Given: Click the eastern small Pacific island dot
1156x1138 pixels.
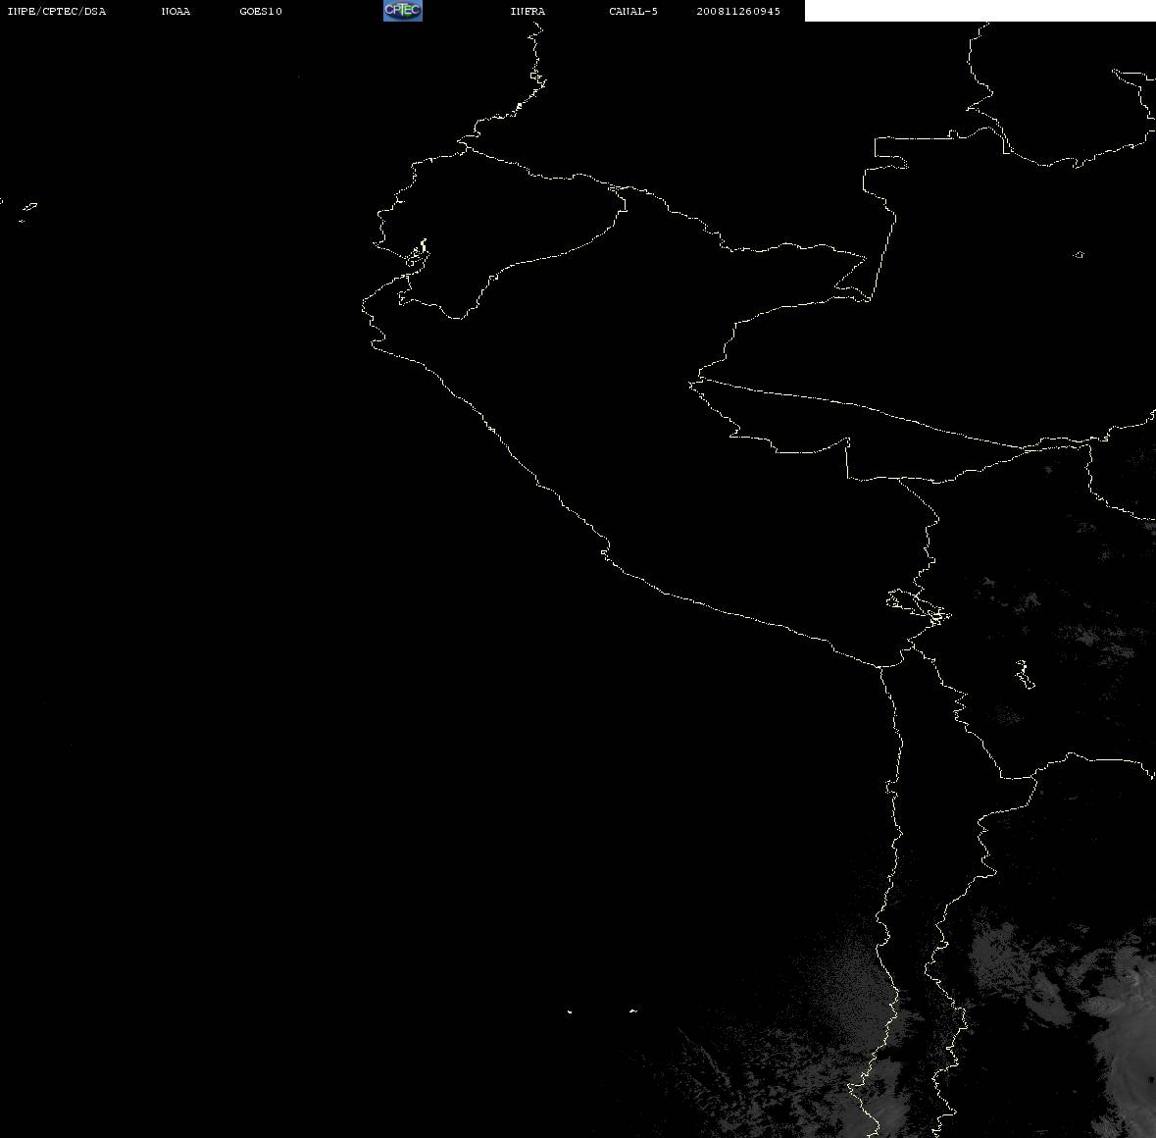Looking at the screenshot, I should [x=633, y=1010].
